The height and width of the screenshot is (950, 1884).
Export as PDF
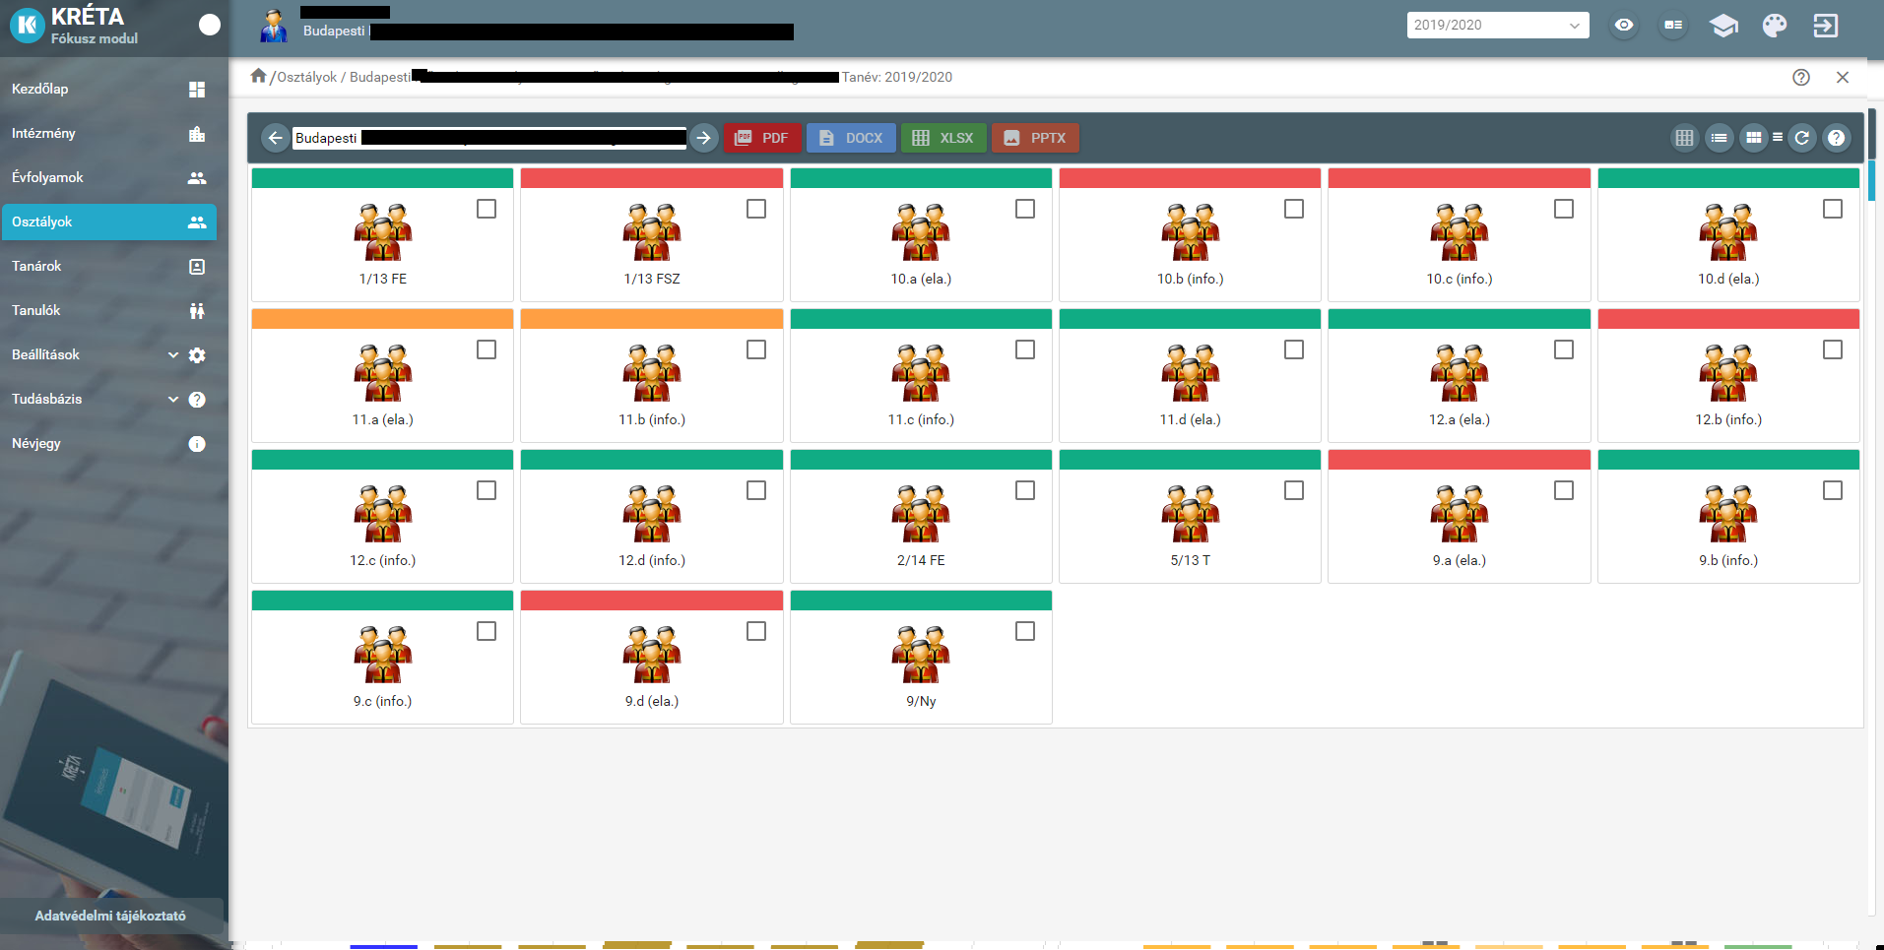(x=762, y=138)
